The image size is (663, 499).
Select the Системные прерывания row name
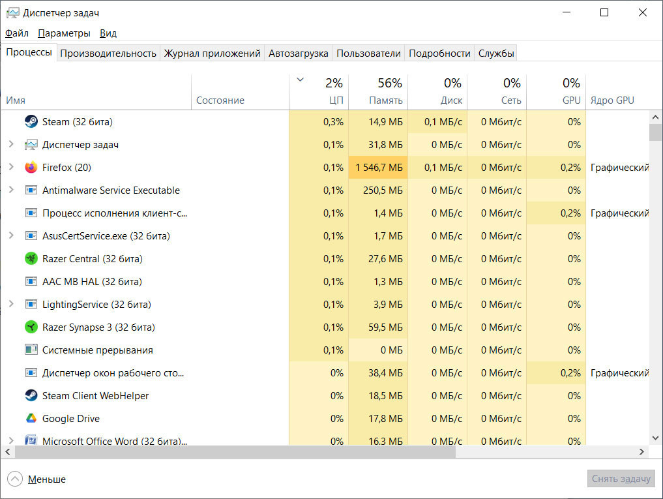coord(98,350)
